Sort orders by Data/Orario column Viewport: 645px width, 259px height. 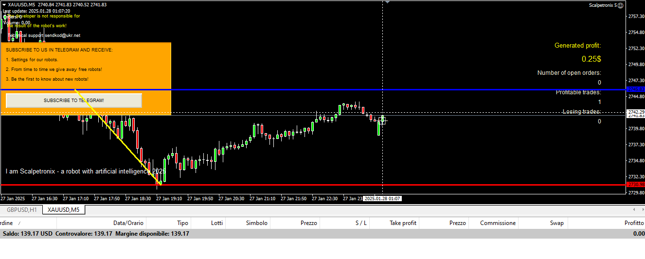[x=128, y=223]
